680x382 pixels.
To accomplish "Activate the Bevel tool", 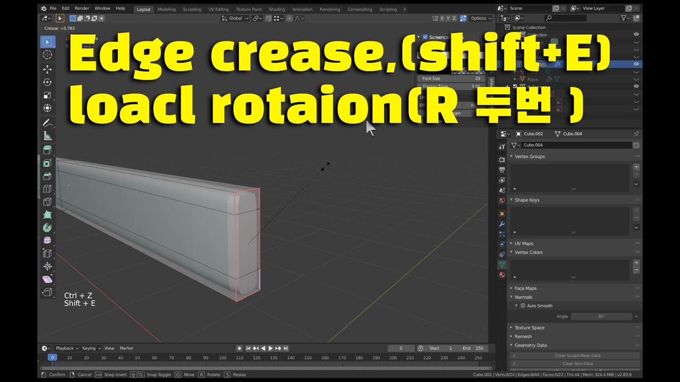I will 48,176.
